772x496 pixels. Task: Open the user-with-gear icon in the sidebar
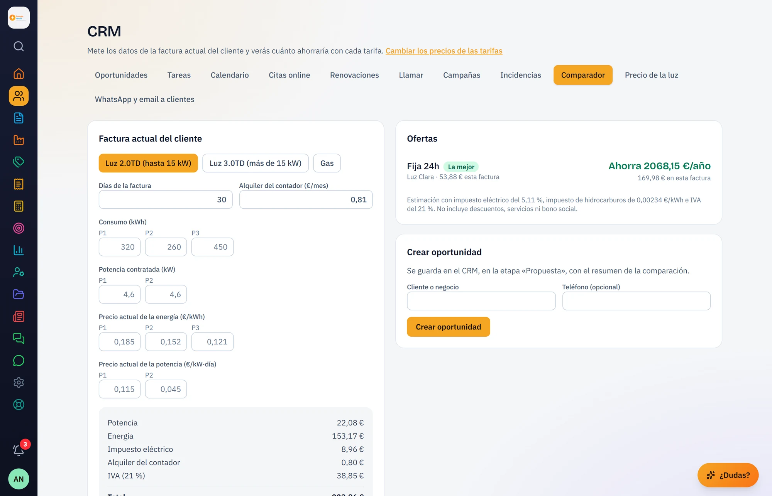(19, 272)
